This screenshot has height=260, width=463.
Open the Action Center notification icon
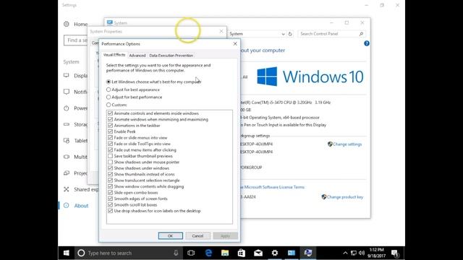coord(395,253)
